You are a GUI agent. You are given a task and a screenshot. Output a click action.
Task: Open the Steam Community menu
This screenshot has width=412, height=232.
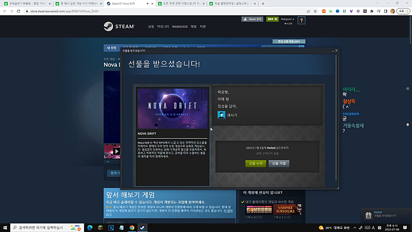click(x=163, y=27)
